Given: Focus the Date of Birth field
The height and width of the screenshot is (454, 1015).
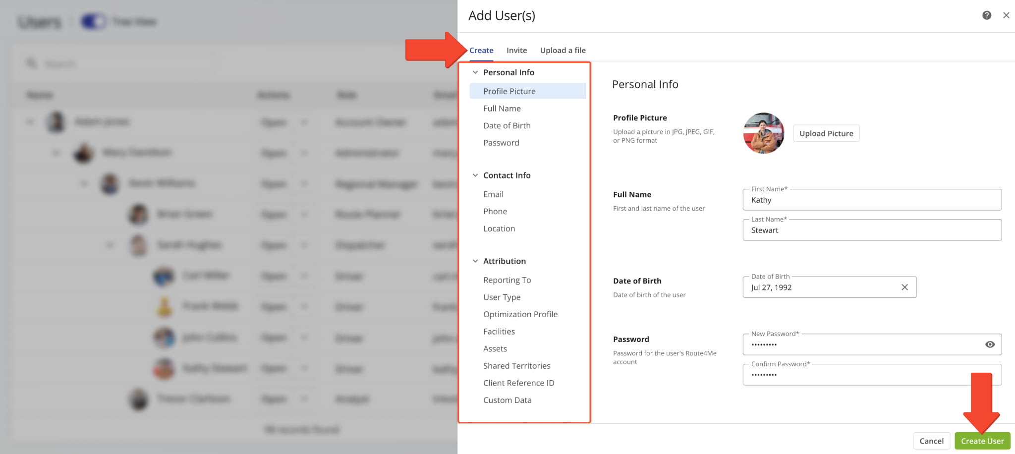Looking at the screenshot, I should (x=829, y=287).
